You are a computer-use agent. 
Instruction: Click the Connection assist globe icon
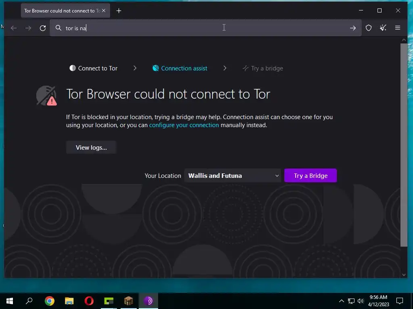[155, 68]
